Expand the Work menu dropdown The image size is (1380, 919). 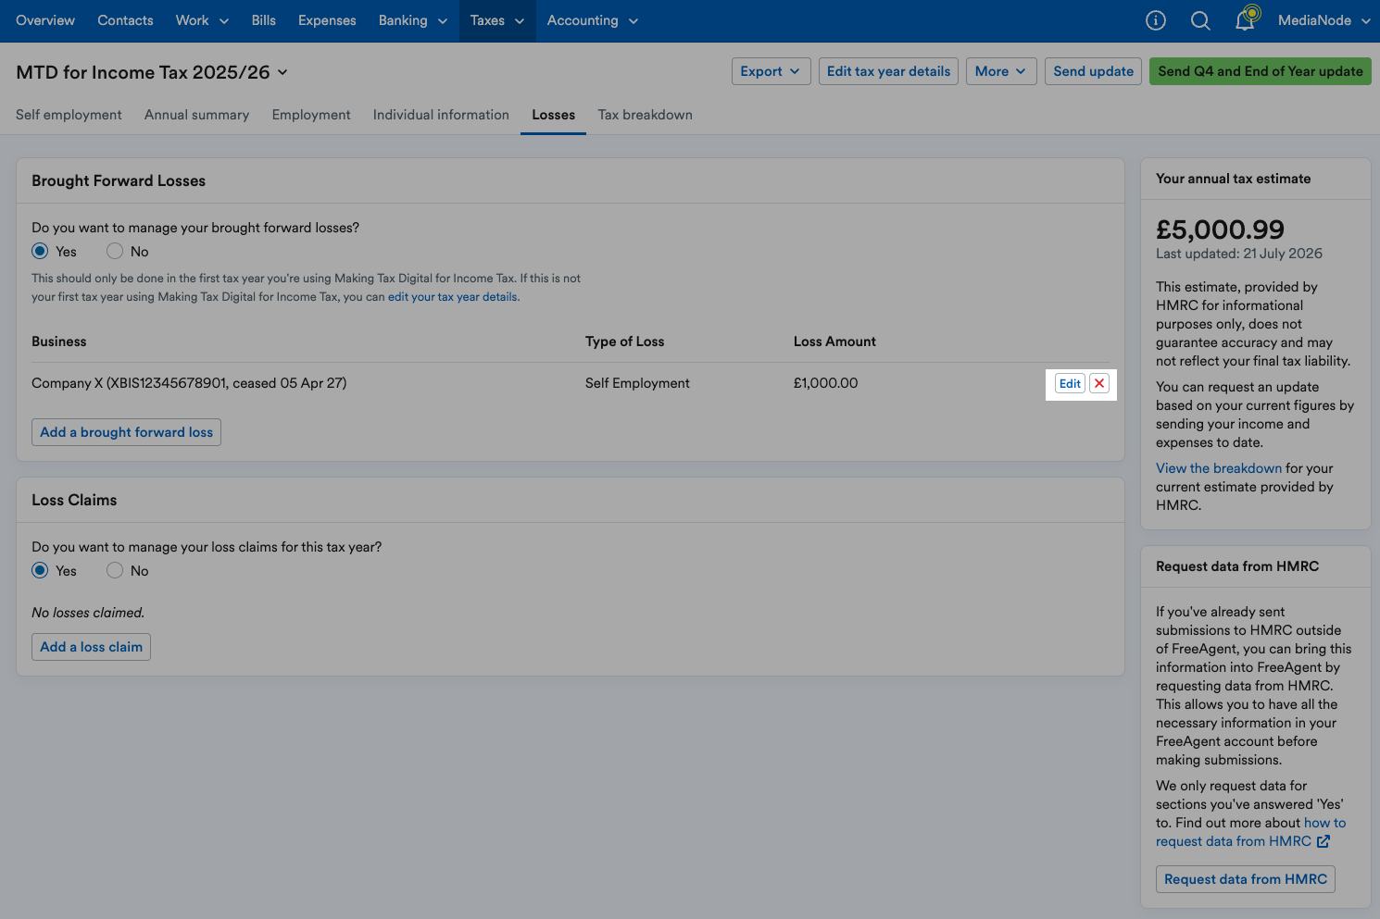click(202, 20)
